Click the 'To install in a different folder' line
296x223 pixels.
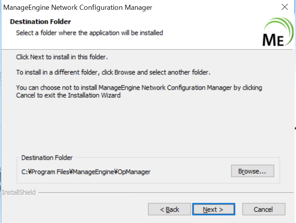[x=113, y=73]
